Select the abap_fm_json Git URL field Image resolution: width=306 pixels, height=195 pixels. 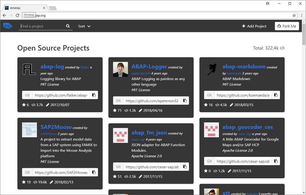pyautogui.click(x=152, y=167)
